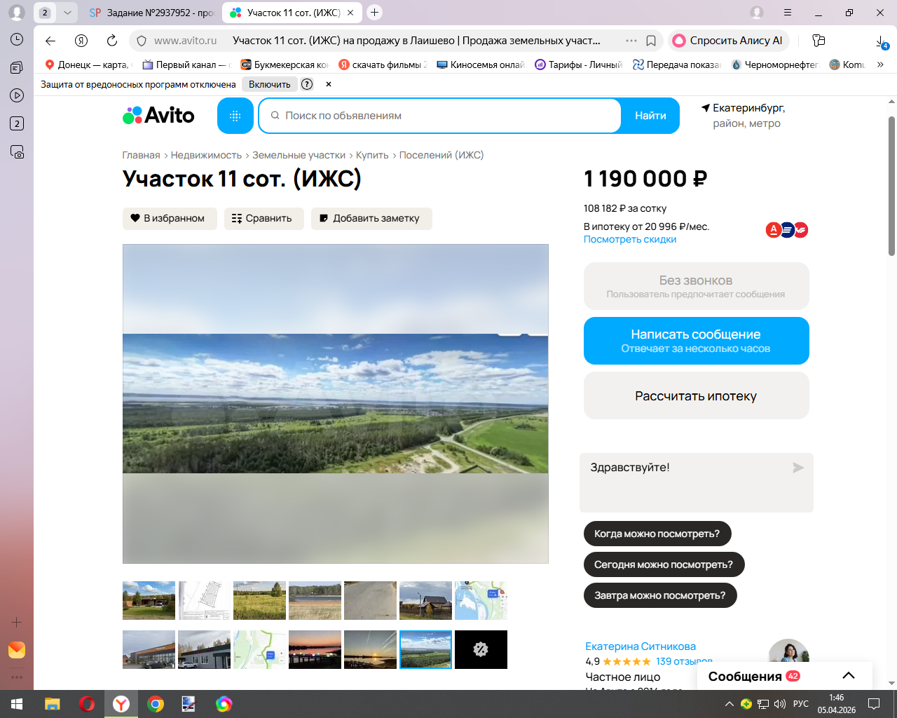Open the Yandex Browser hamburger menu
This screenshot has height=718, width=897.
[788, 13]
